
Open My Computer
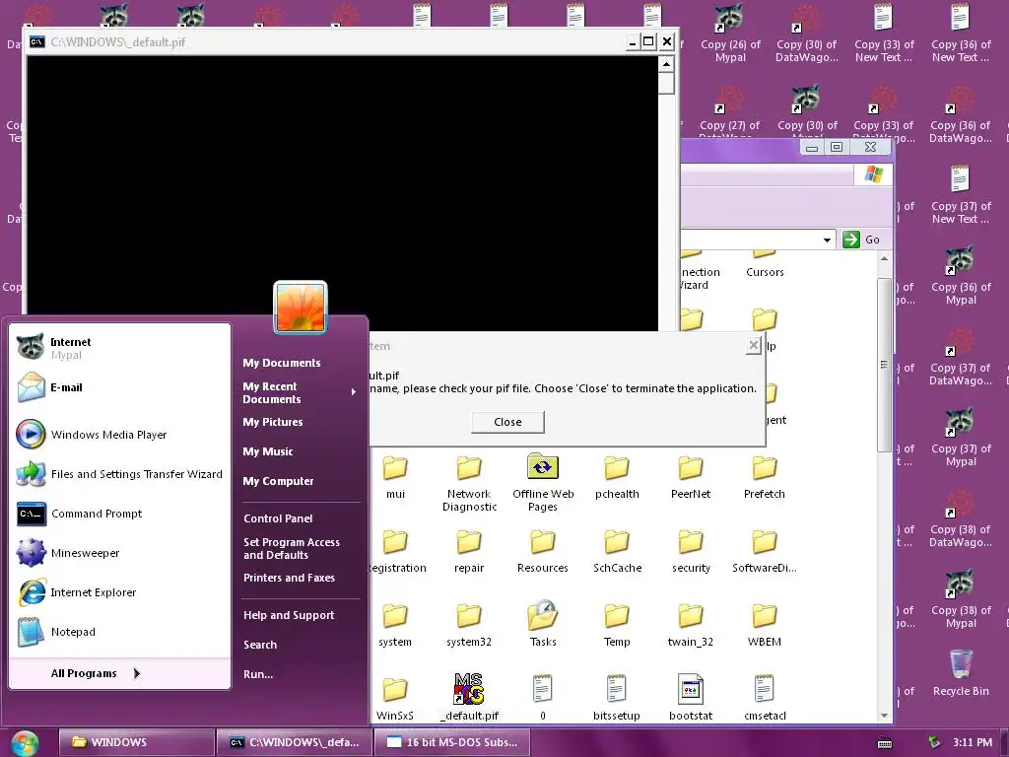point(278,481)
